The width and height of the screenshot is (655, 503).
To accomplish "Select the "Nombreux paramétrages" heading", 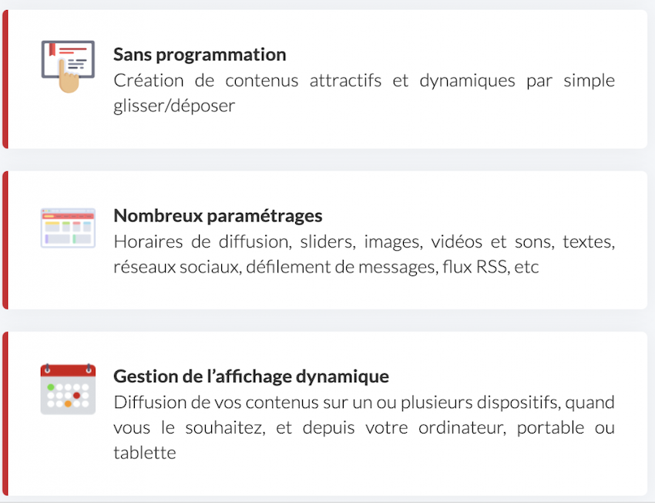I will pyautogui.click(x=217, y=216).
